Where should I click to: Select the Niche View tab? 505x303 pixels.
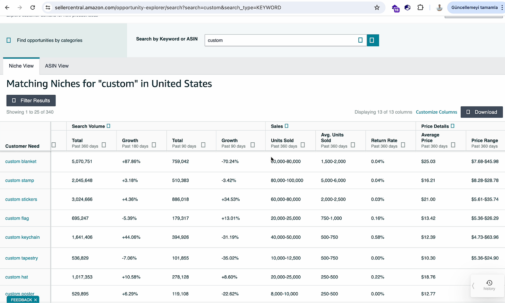pos(21,66)
